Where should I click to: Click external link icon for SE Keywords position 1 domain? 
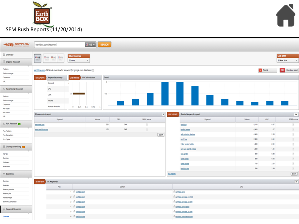pos(74,192)
